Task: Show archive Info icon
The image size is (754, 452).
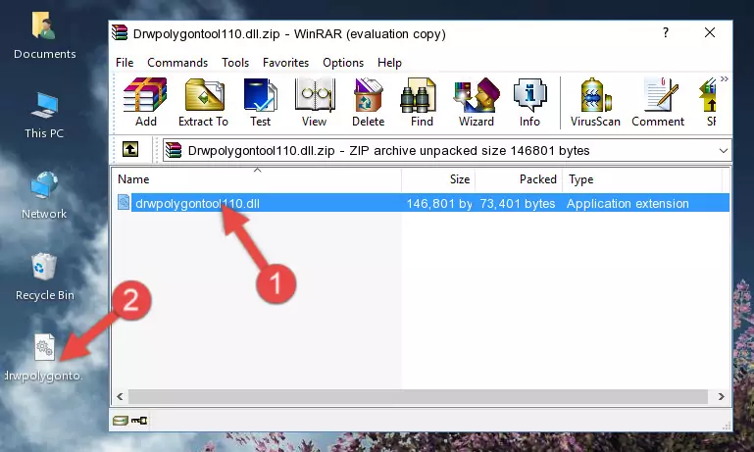Action: pos(529,102)
